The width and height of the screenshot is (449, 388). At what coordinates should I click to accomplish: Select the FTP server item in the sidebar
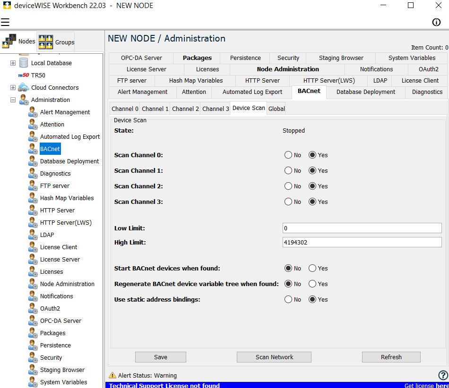tap(53, 186)
